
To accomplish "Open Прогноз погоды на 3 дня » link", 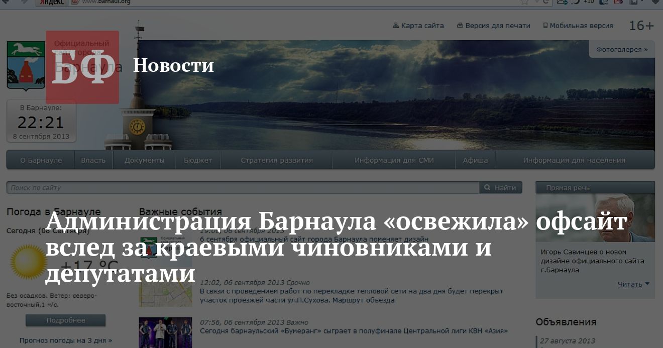I will (x=66, y=340).
